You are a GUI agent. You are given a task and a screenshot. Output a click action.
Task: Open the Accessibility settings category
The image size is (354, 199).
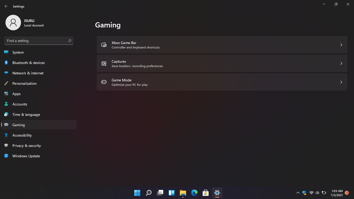[x=39, y=135]
